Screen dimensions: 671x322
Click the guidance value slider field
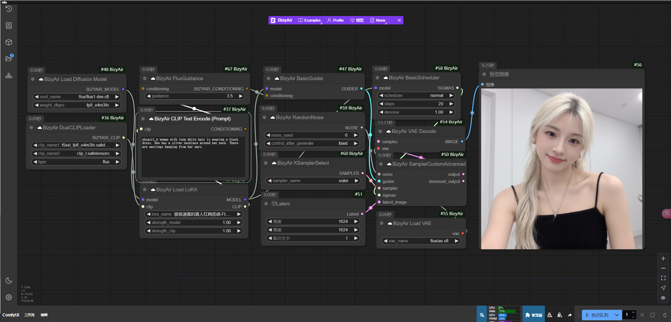tap(195, 96)
